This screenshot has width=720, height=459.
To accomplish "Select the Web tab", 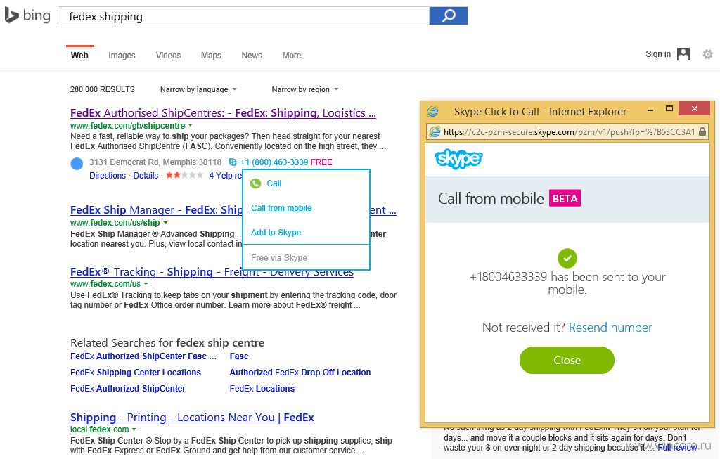I will [x=79, y=56].
